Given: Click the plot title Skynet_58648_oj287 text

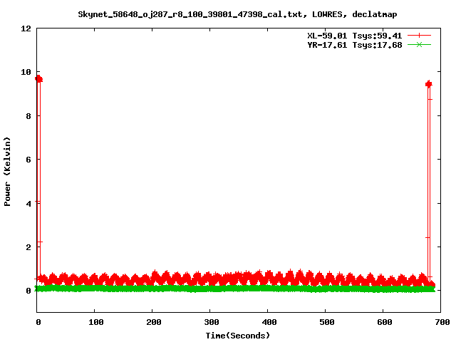Looking at the screenshot, I should tap(237, 14).
